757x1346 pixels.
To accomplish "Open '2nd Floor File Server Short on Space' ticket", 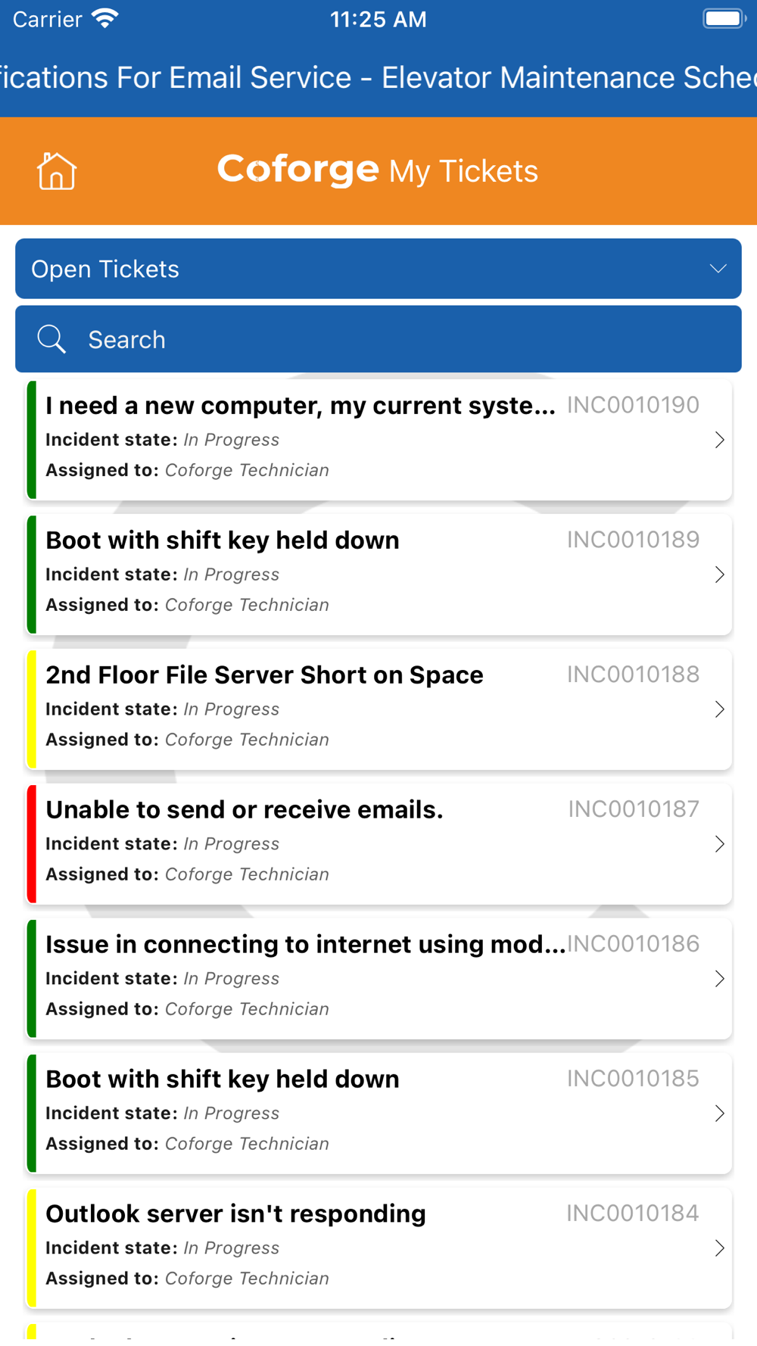I will point(379,709).
